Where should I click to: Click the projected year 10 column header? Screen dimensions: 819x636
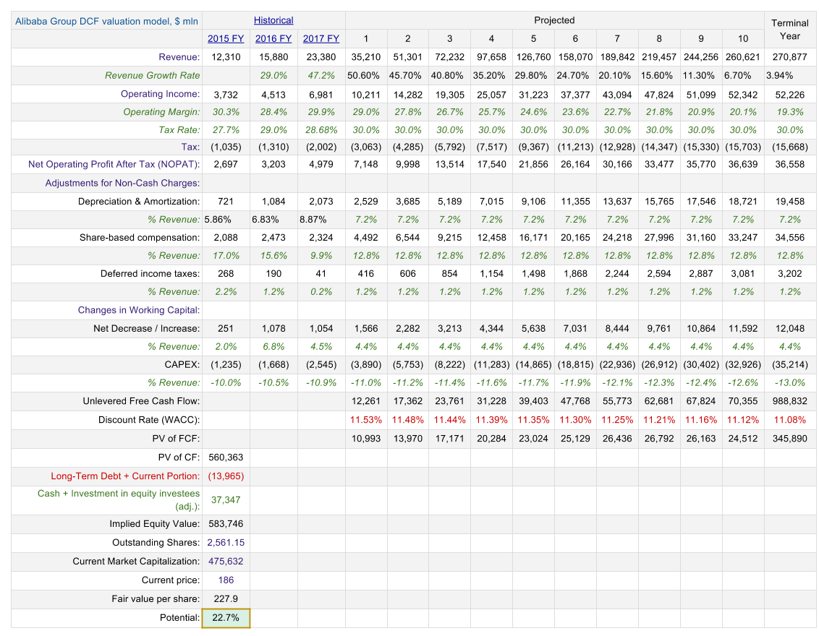point(743,38)
